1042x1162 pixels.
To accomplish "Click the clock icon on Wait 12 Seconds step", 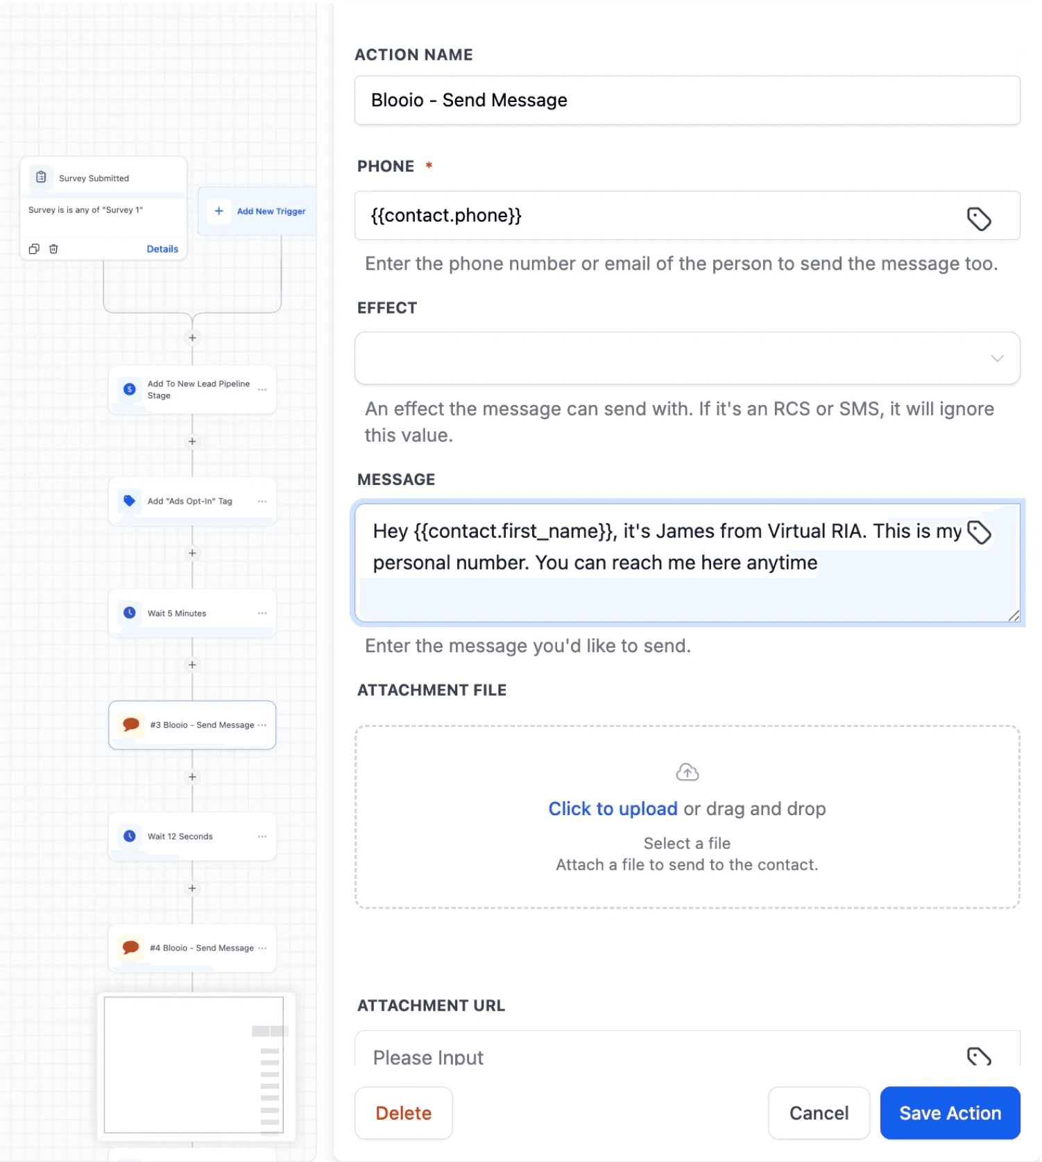I will tap(129, 836).
